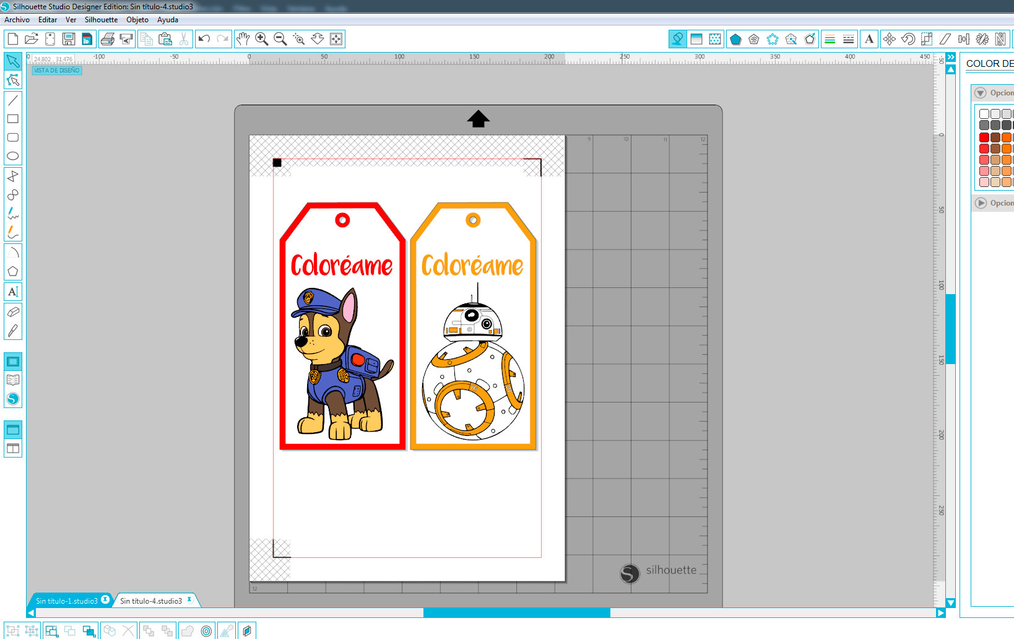The height and width of the screenshot is (639, 1014).
Task: Activate the Pan hand tool
Action: [x=243, y=39]
